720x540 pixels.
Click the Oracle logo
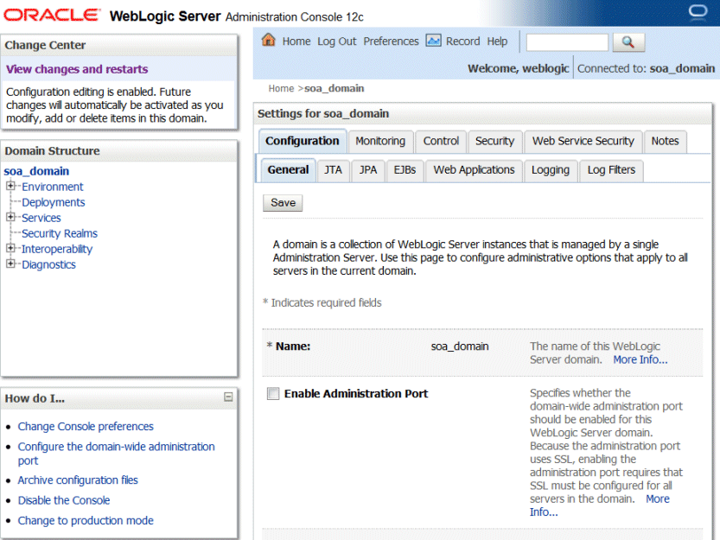tap(52, 15)
